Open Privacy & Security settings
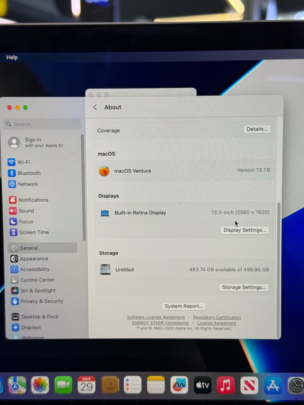The height and width of the screenshot is (405, 304). 37,301
